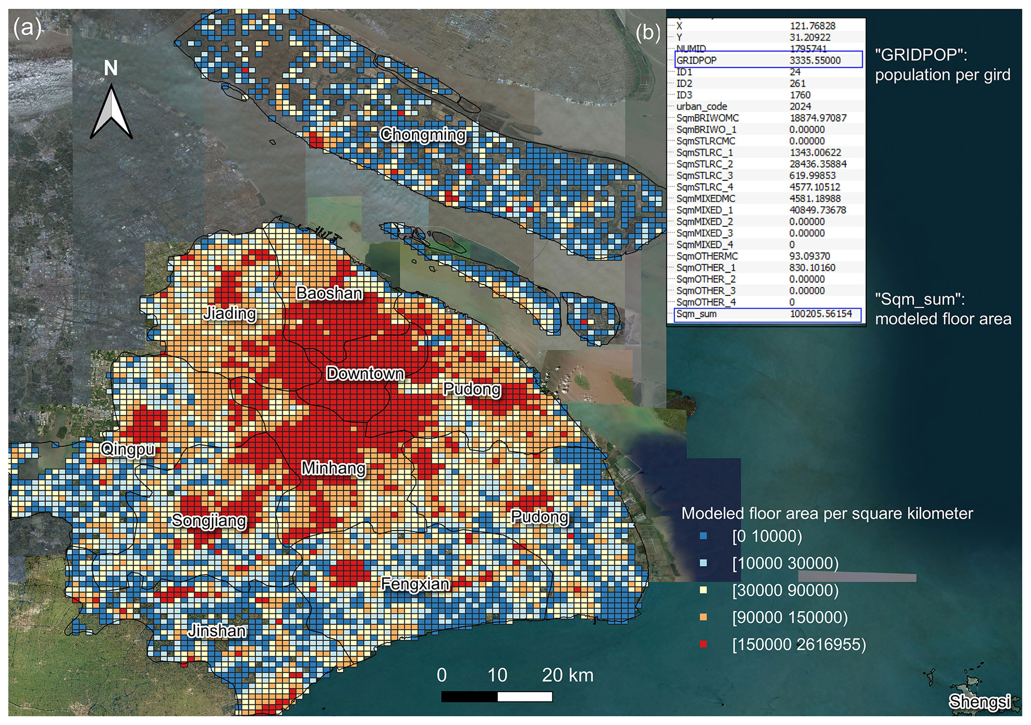
Task: Click the Jinshan district label
Action: [x=217, y=631]
